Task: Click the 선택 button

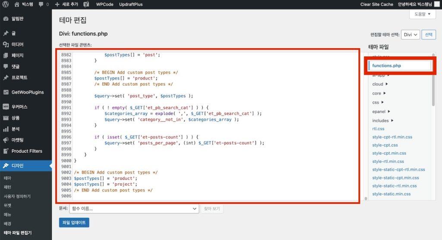Action: [429, 34]
